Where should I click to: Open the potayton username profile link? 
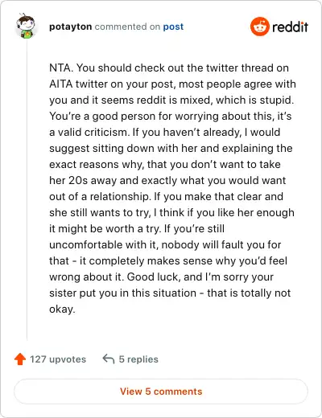coord(71,27)
